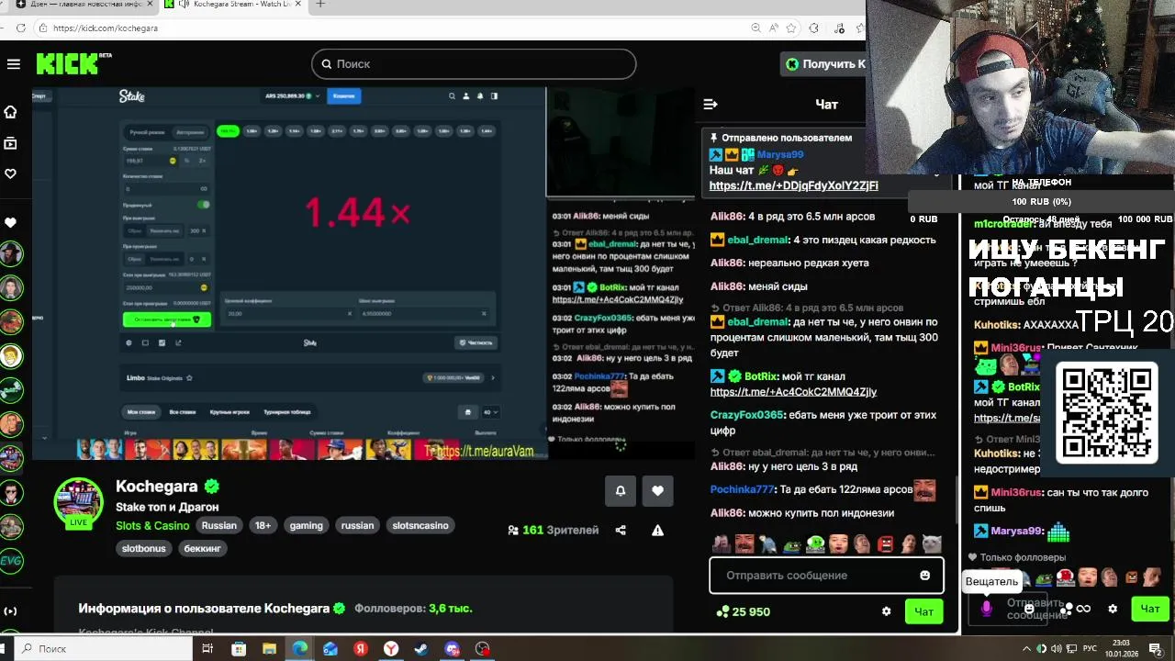Image resolution: width=1175 pixels, height=661 pixels.
Task: Click the white cat emote
Action: pyautogui.click(x=932, y=544)
